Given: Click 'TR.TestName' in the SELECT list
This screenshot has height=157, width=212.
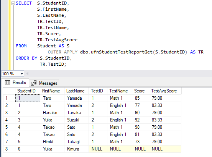Looking at the screenshot, I should pos(52,28).
